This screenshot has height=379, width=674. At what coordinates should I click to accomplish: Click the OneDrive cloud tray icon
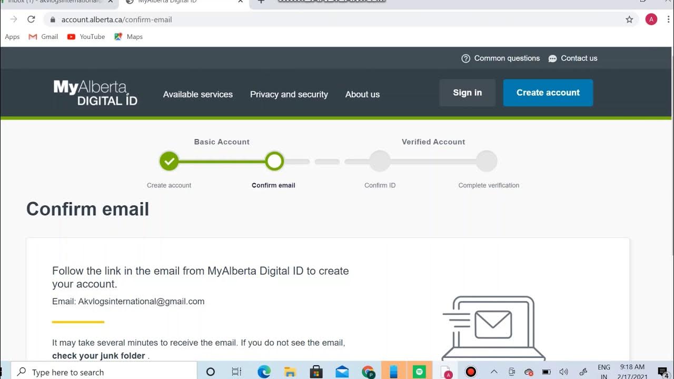529,372
